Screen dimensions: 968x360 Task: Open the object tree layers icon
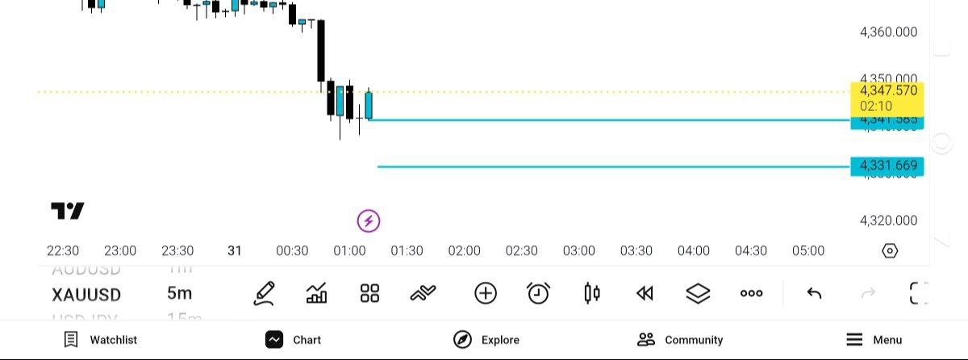tap(698, 293)
